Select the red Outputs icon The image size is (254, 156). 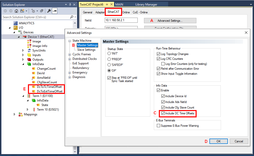(x=29, y=60)
